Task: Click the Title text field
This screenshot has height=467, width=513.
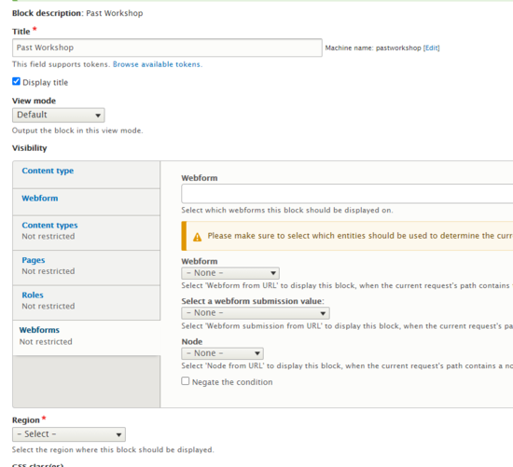Action: pos(167,48)
